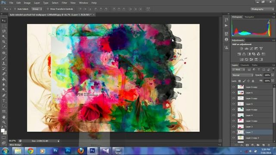Image resolution: width=276 pixels, height=155 pixels.
Task: Hide Layer 4 copy visibility eye
Action: 234,109
